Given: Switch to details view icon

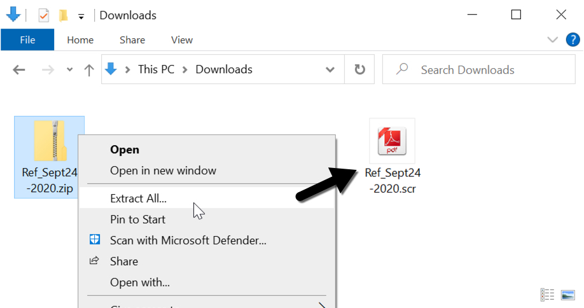Looking at the screenshot, I should tap(548, 295).
